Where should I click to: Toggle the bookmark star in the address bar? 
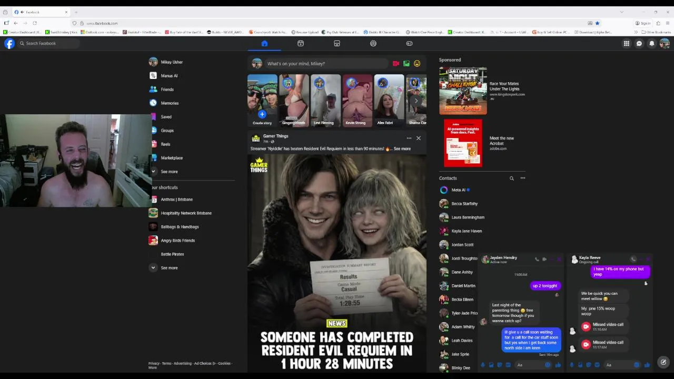597,23
